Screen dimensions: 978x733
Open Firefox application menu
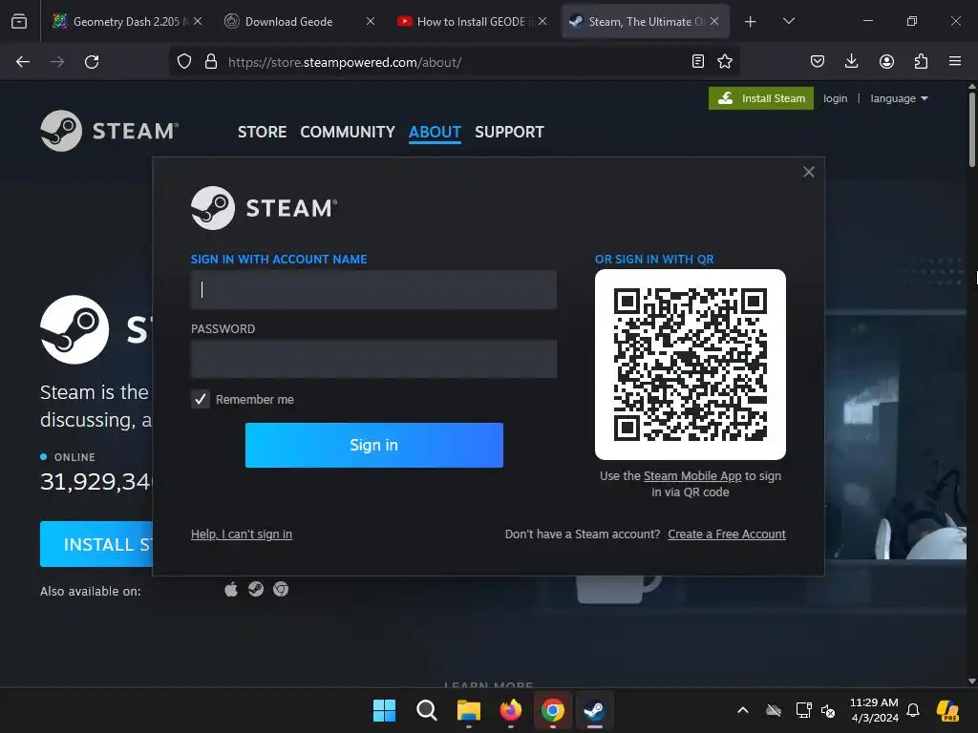(x=955, y=61)
